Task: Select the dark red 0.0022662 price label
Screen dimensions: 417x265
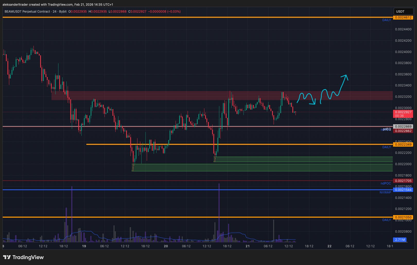Action: [403, 131]
